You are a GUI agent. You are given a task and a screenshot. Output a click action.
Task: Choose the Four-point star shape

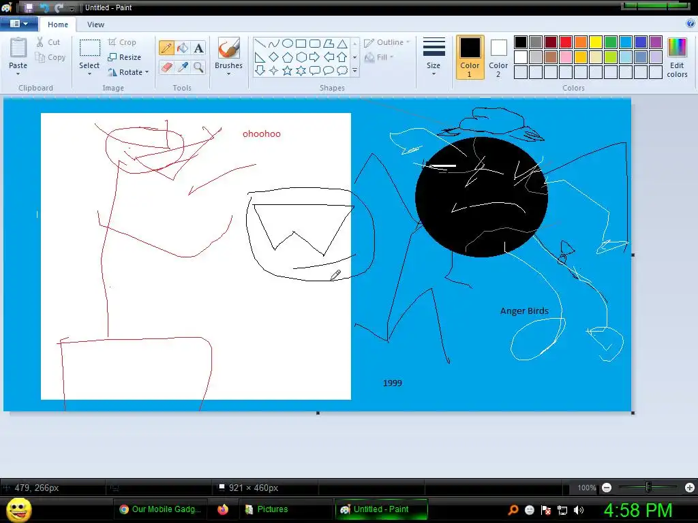tap(274, 70)
